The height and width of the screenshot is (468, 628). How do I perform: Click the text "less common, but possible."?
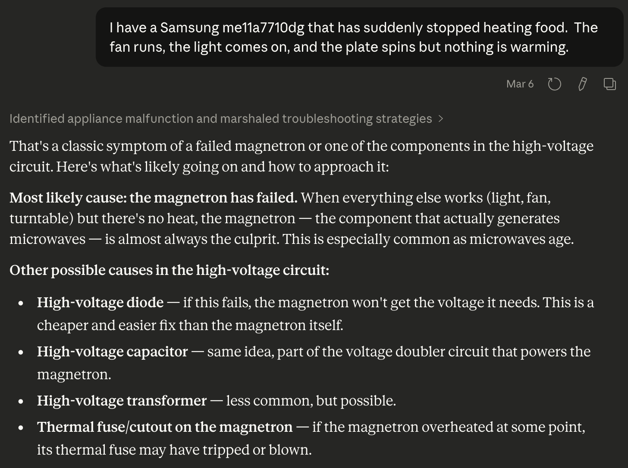tap(311, 400)
